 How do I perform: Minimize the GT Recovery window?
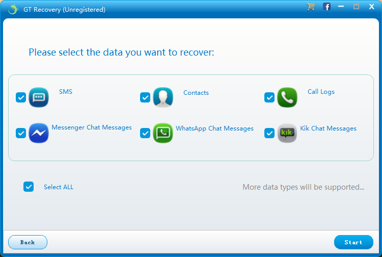tap(341, 6)
